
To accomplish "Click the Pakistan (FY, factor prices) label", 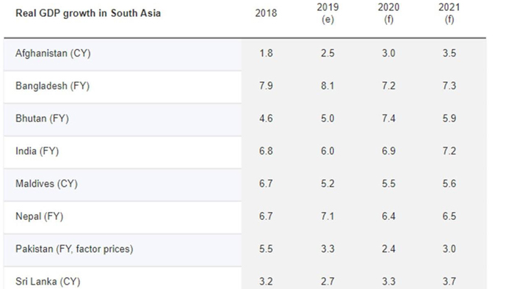I will pos(74,249).
